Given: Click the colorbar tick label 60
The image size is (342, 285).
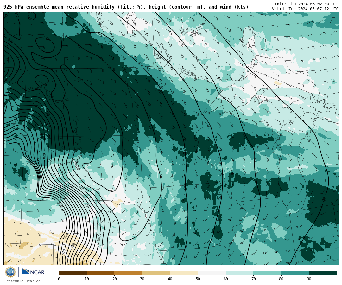Looking at the screenshot, I should pyautogui.click(x=226, y=279).
